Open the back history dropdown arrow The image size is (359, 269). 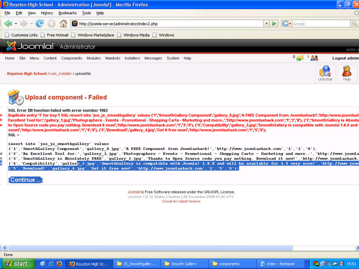point(16,24)
